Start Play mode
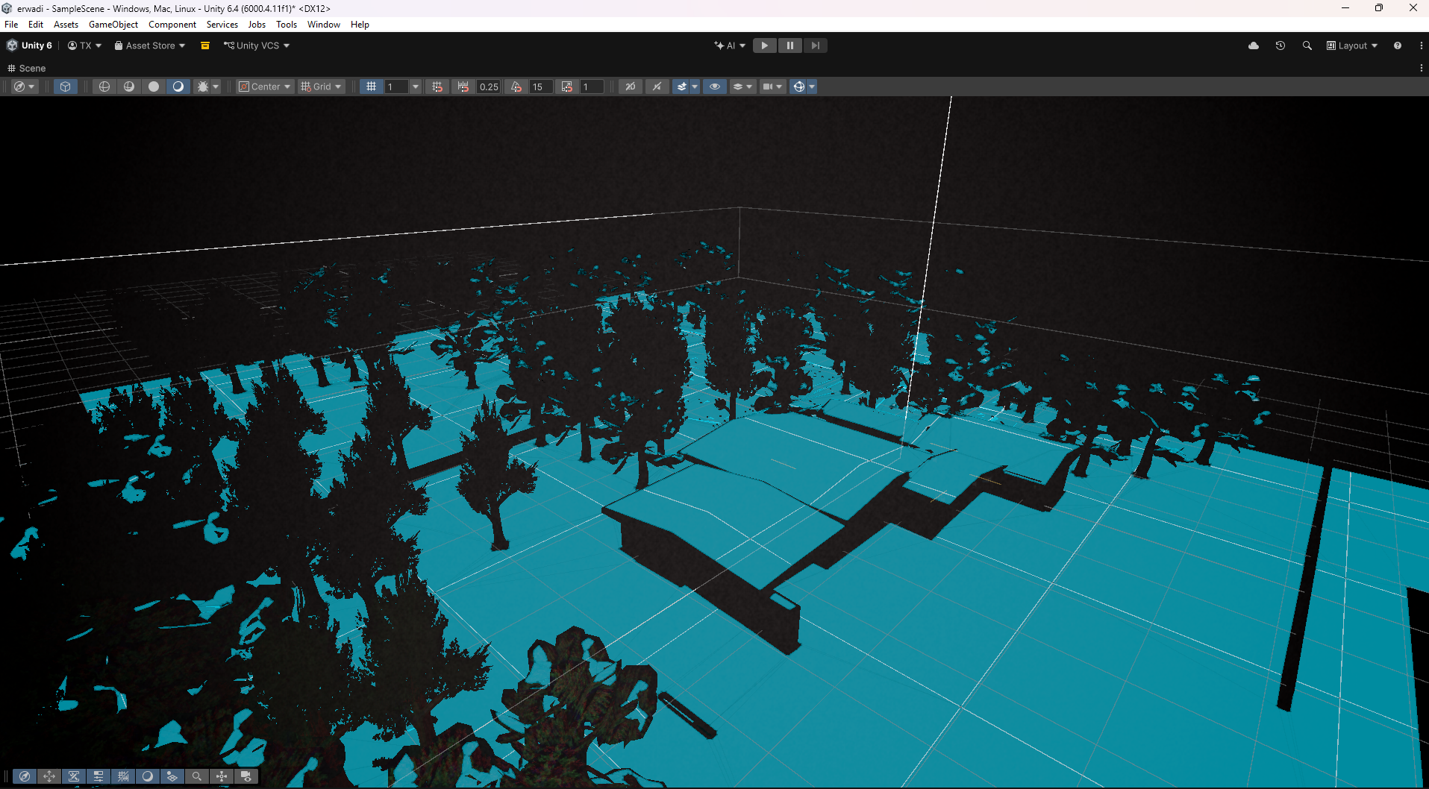1429x789 pixels. coord(764,45)
